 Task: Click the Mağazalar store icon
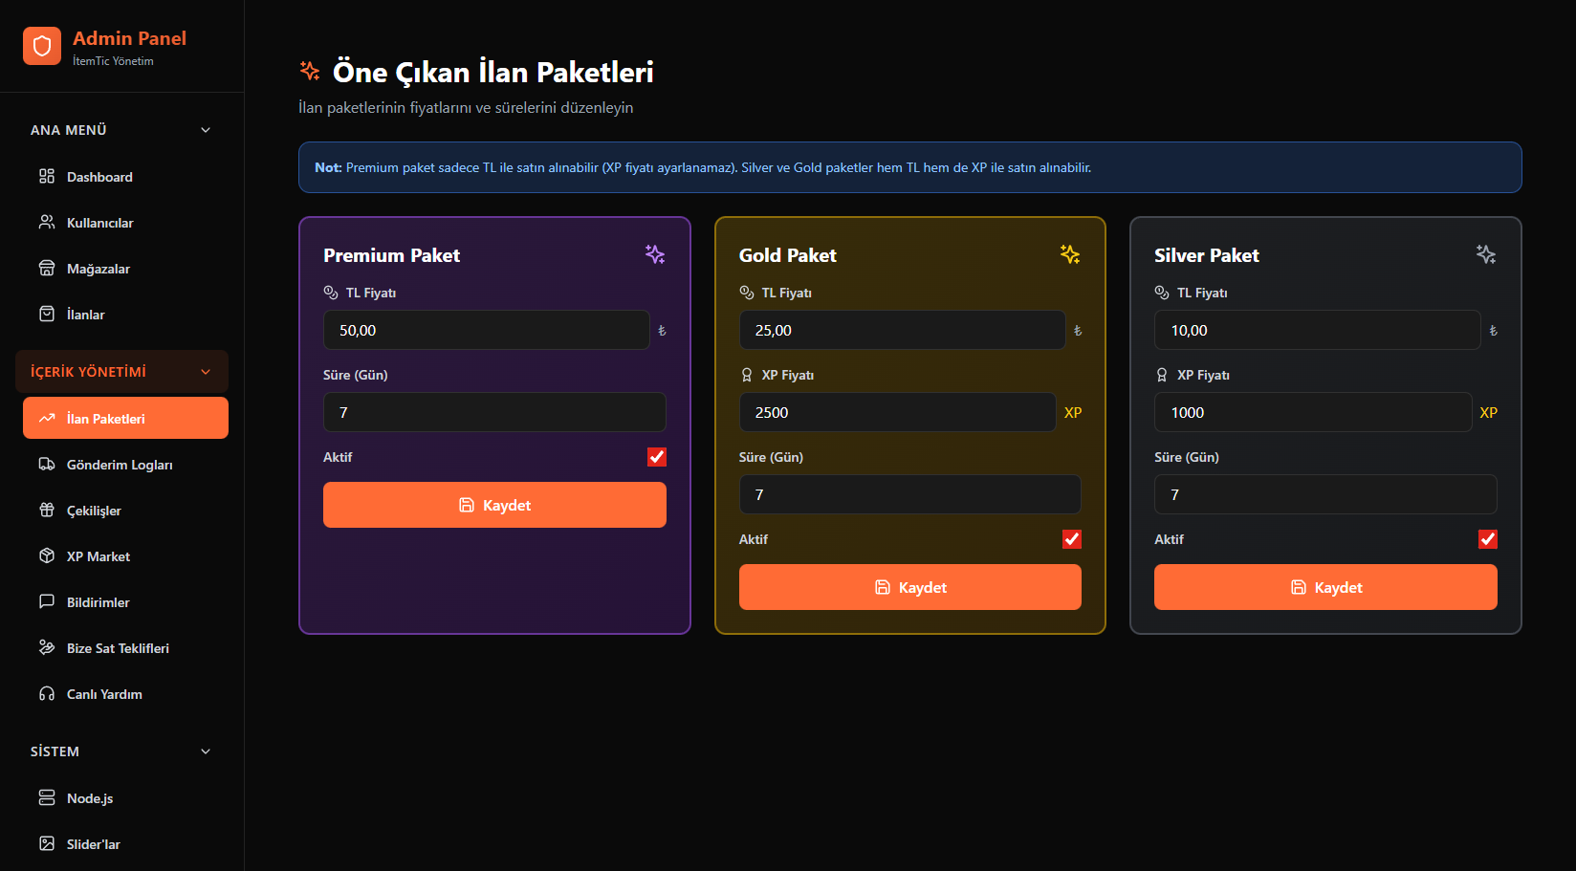pos(47,268)
